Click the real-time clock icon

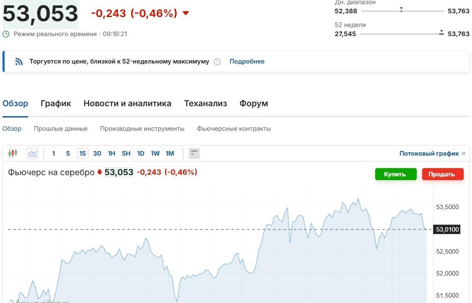[x=6, y=34]
